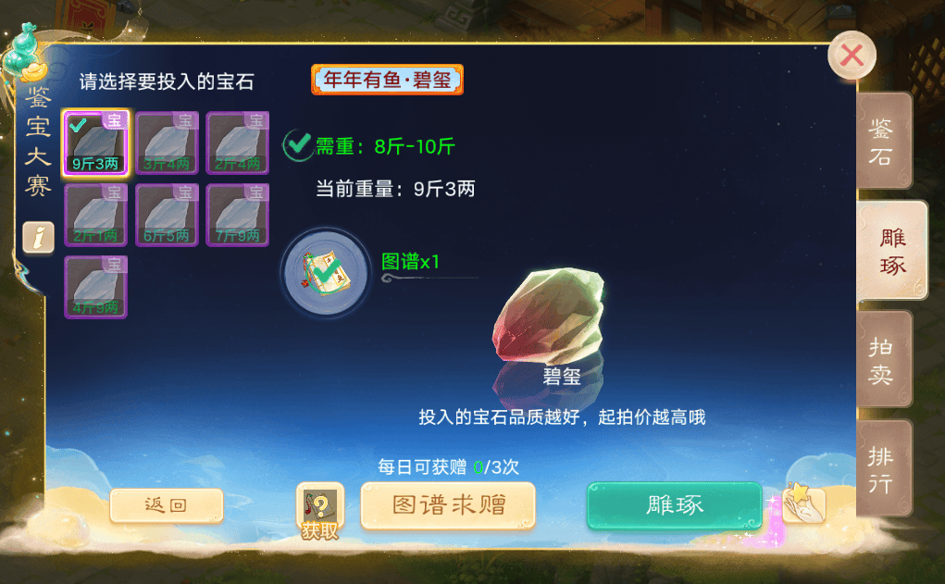This screenshot has width=945, height=584.
Task: Select the 9斤3两 gemstone slot
Action: point(95,143)
